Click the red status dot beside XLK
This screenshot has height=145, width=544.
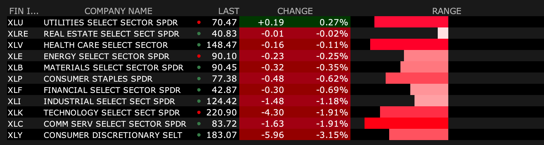click(x=199, y=113)
